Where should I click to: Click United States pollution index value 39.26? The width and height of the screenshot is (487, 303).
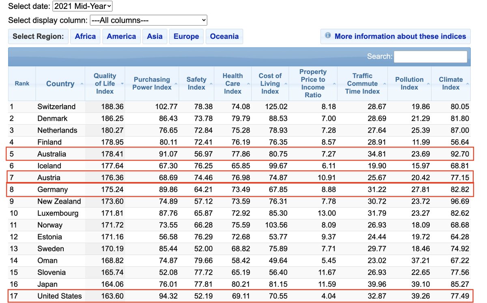[x=420, y=296]
